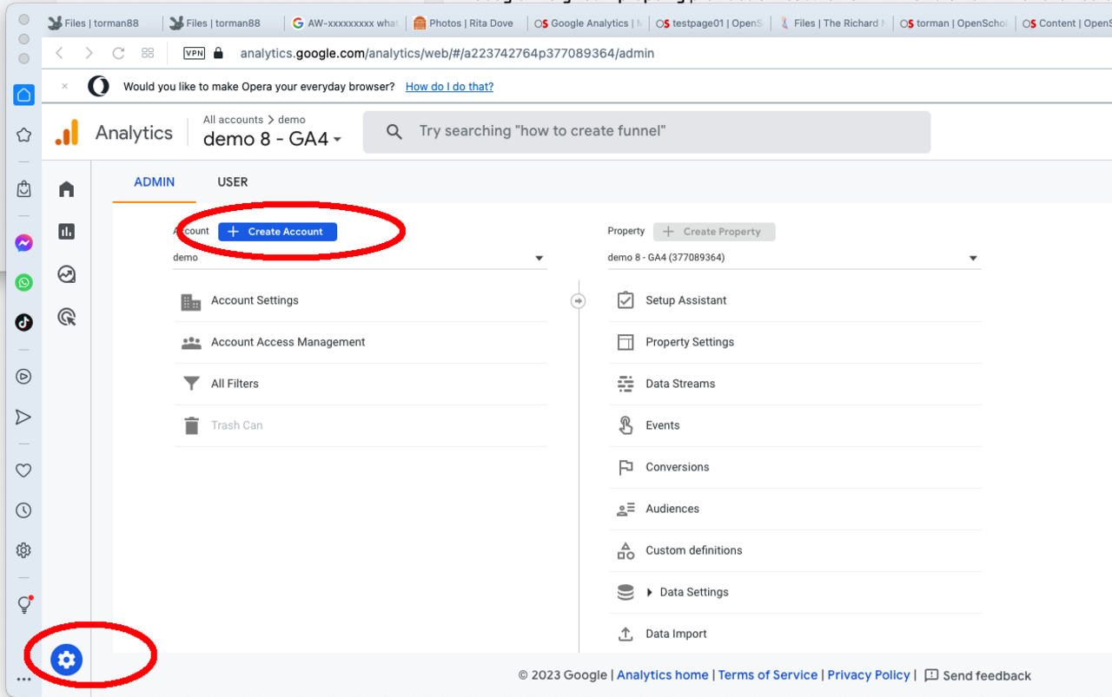Click the blue Admin gear icon
Image resolution: width=1112 pixels, height=697 pixels.
[x=66, y=661]
